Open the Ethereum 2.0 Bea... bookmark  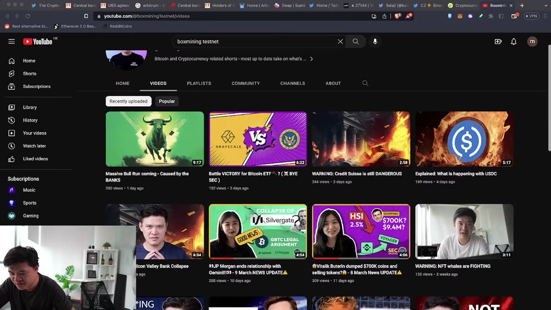coord(75,26)
